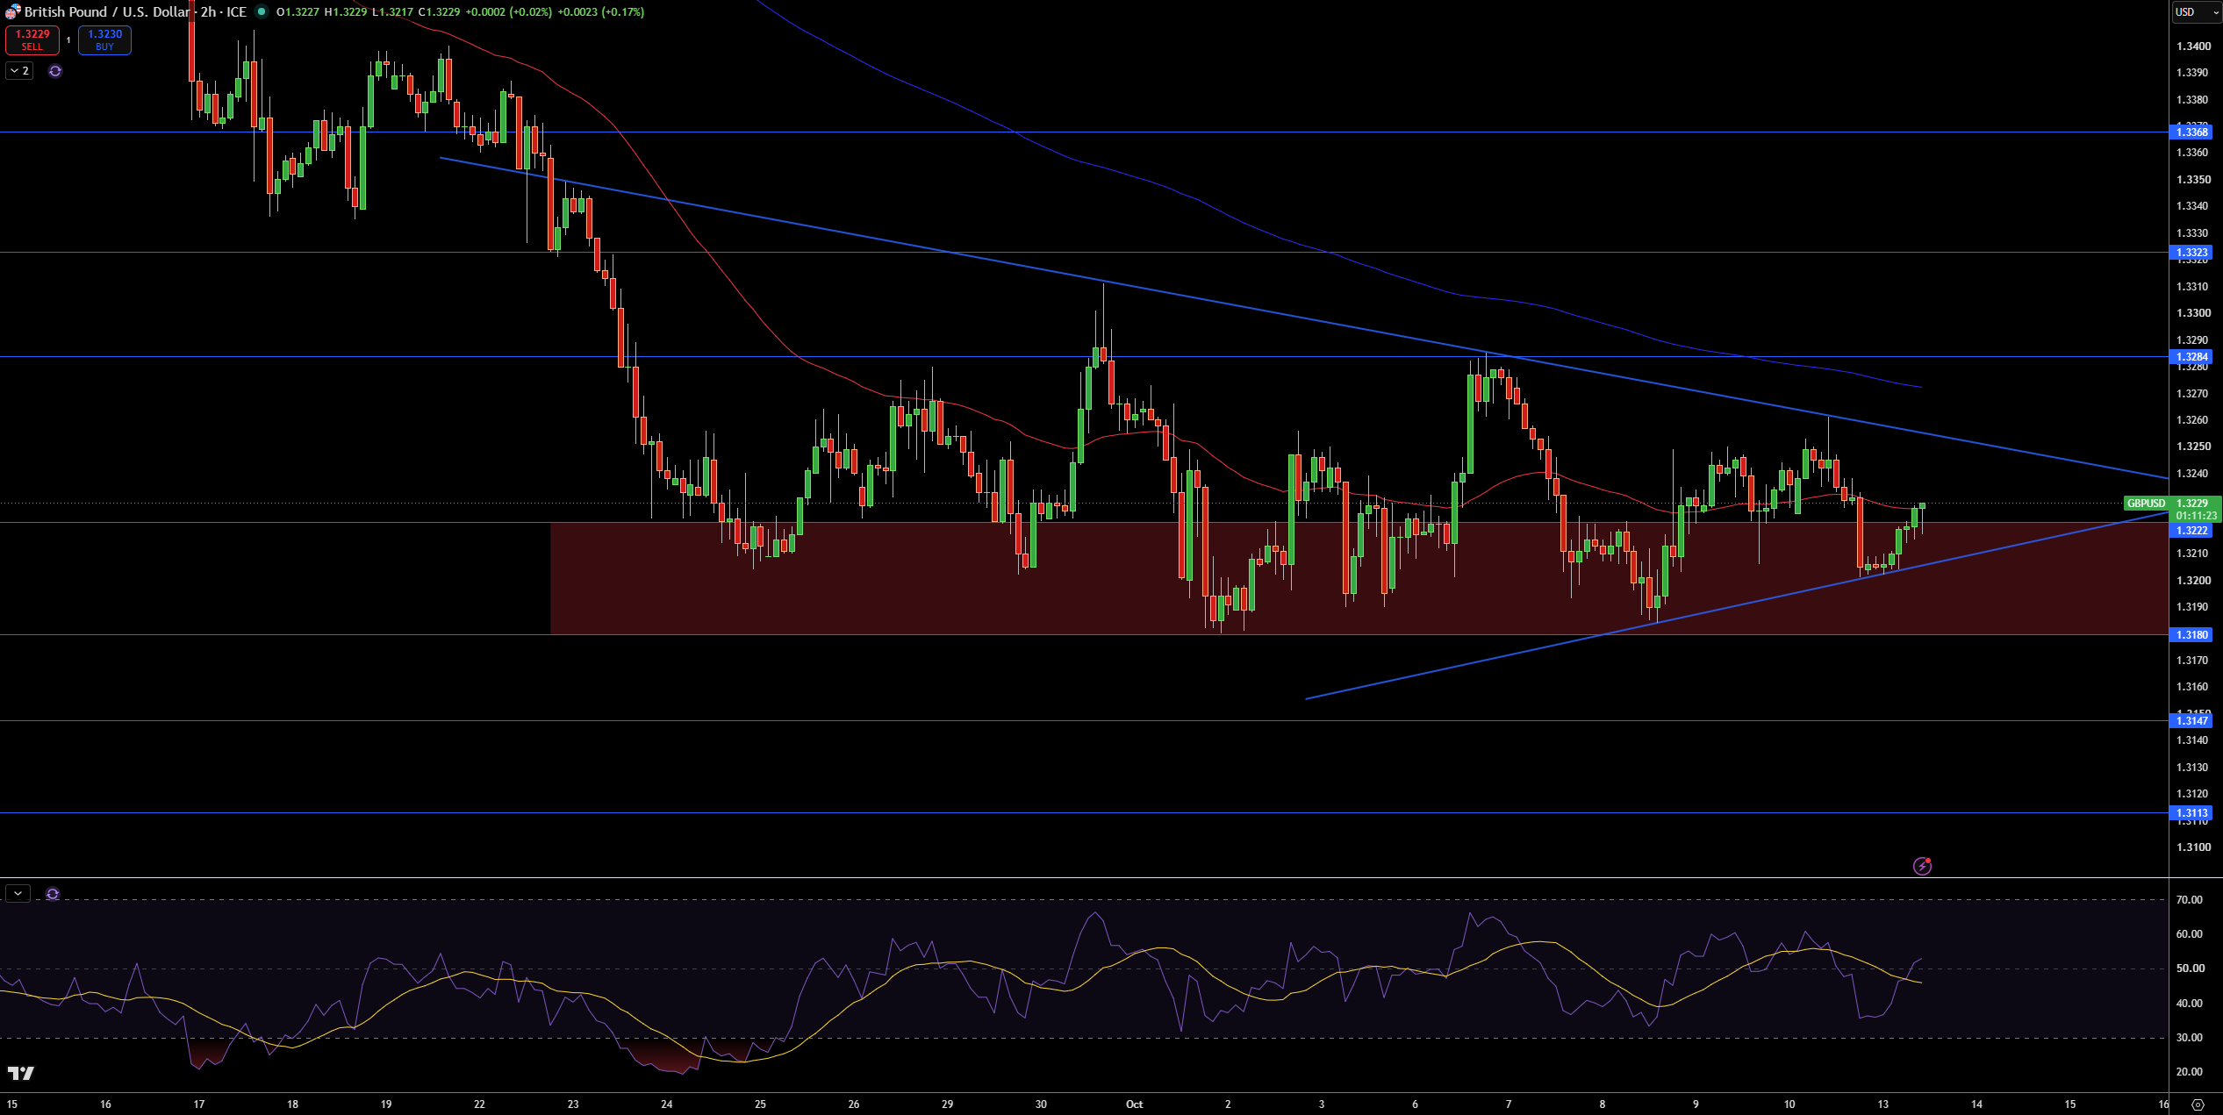Image resolution: width=2223 pixels, height=1115 pixels.
Task: Select the 1.3368 horizontal line price label
Action: (2191, 132)
